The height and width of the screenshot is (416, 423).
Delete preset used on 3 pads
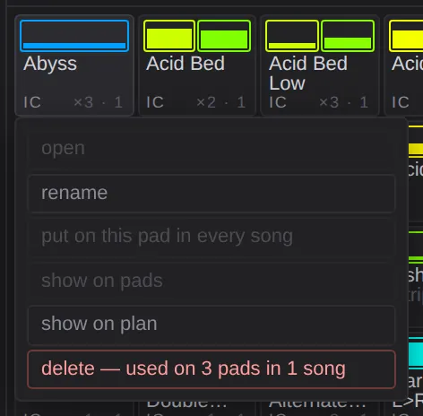click(x=211, y=368)
